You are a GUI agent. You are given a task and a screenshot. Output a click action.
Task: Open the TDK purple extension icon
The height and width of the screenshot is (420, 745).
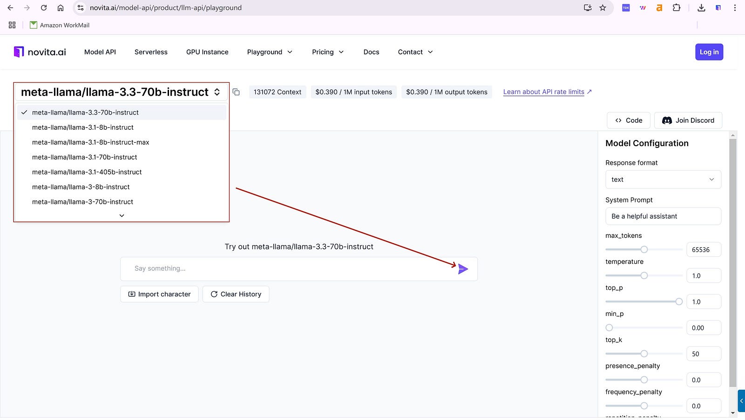(x=626, y=8)
